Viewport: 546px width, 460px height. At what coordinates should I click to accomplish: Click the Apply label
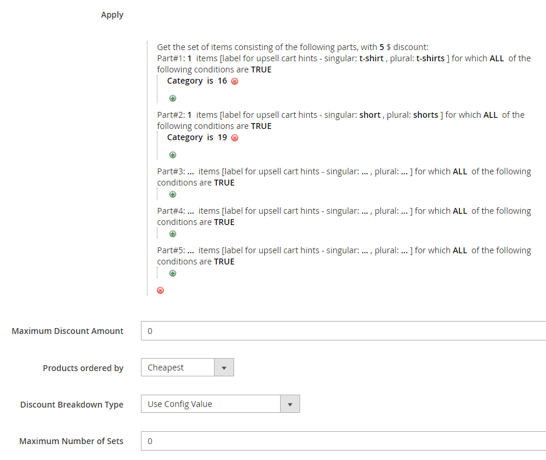[112, 15]
